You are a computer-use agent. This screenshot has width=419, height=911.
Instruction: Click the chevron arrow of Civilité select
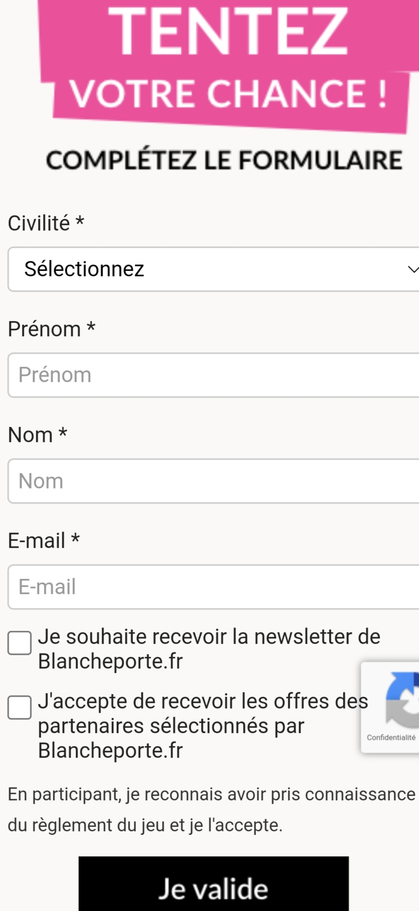click(x=413, y=269)
